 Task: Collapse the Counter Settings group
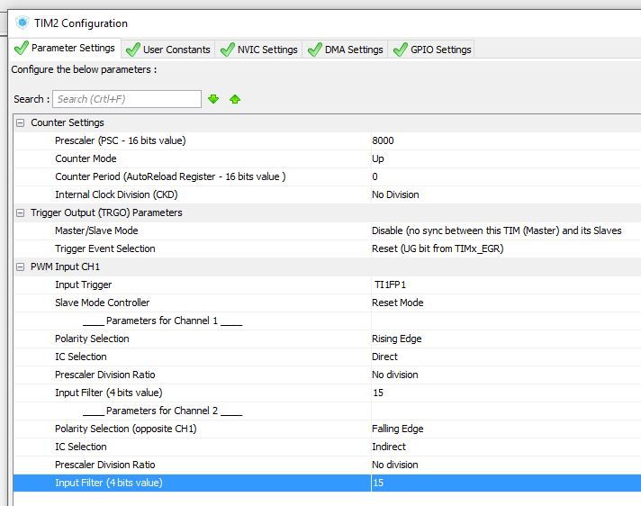tap(20, 122)
